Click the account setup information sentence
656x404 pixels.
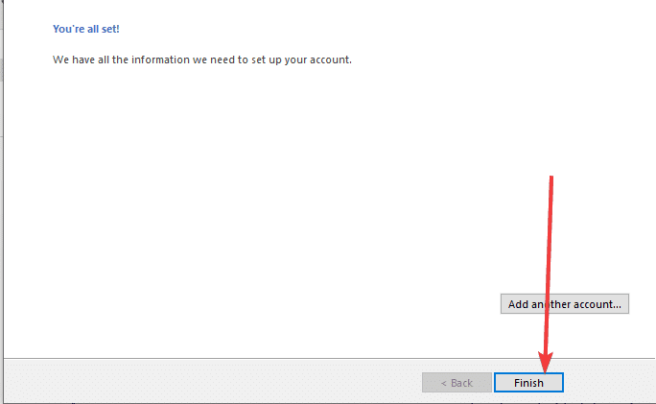[202, 60]
